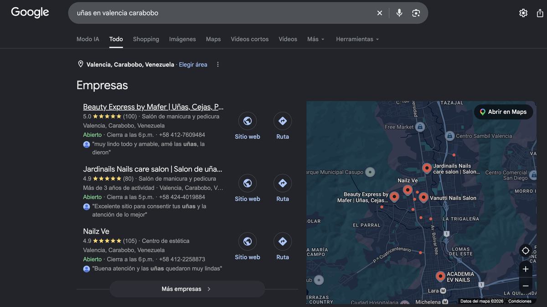Click Vanutti Nails Salon map pin
This screenshot has height=307, width=547.
pyautogui.click(x=423, y=197)
